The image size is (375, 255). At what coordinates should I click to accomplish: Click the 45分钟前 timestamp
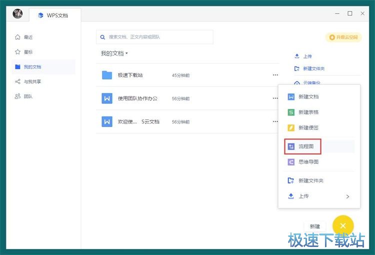[x=180, y=75]
